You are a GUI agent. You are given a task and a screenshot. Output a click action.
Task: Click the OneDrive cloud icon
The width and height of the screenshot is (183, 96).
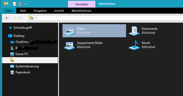12,42
